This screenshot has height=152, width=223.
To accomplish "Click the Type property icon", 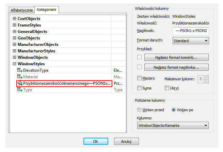I will tap(20, 90).
